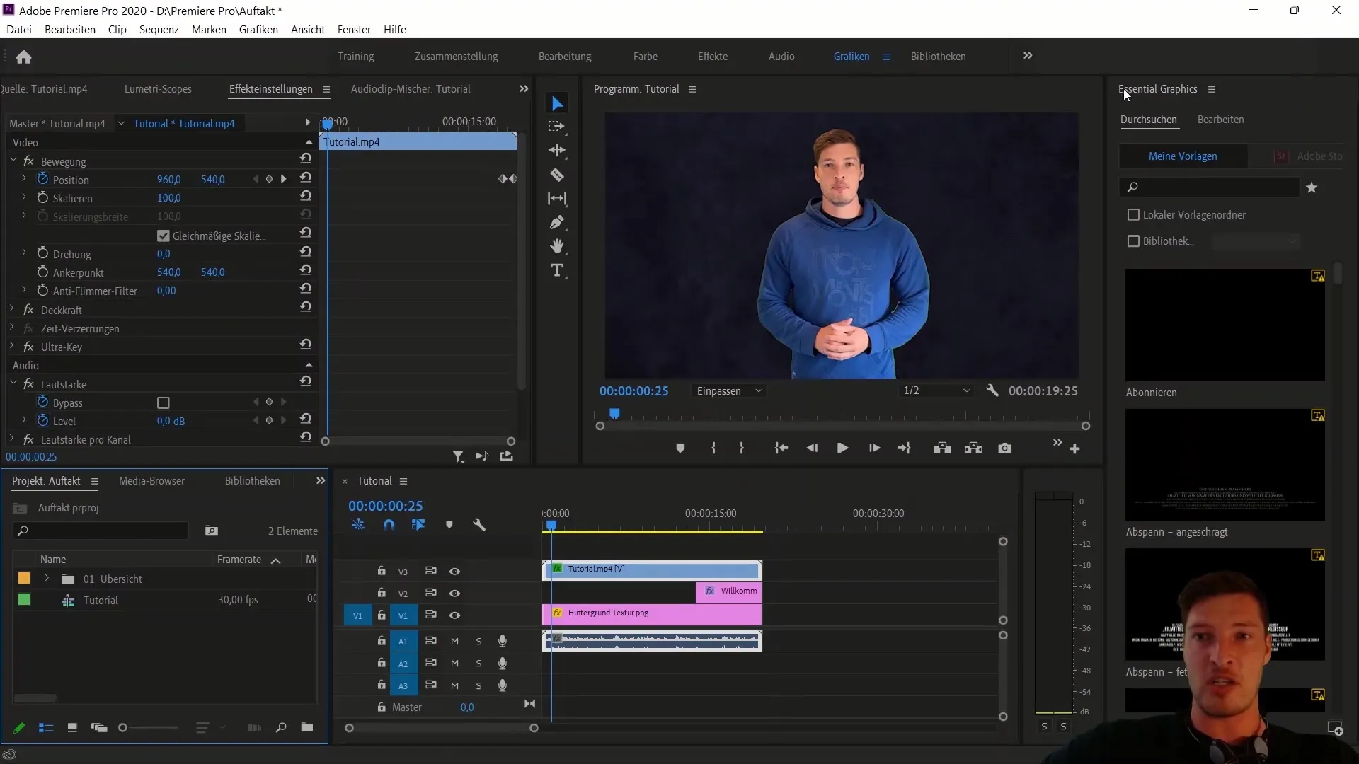Select the Track Select Forward tool
Screen dimensions: 1359x764
coord(557,127)
